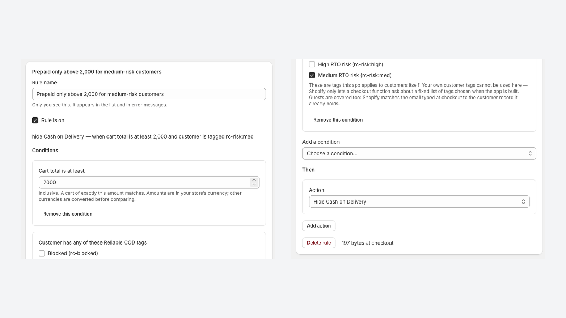This screenshot has height=318, width=566.
Task: Check the Blocked (rc-blocked) tag checkbox
Action: point(42,253)
